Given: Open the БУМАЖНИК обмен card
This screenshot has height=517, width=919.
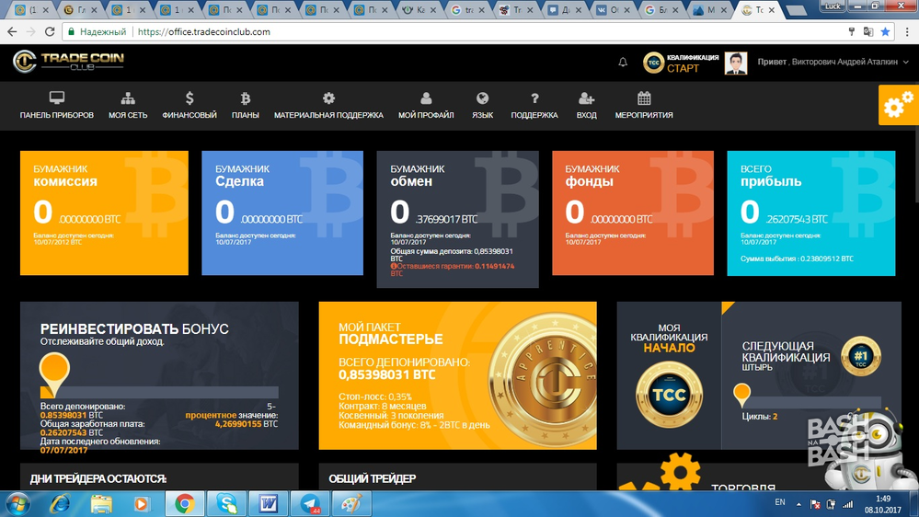Looking at the screenshot, I should click(x=458, y=219).
